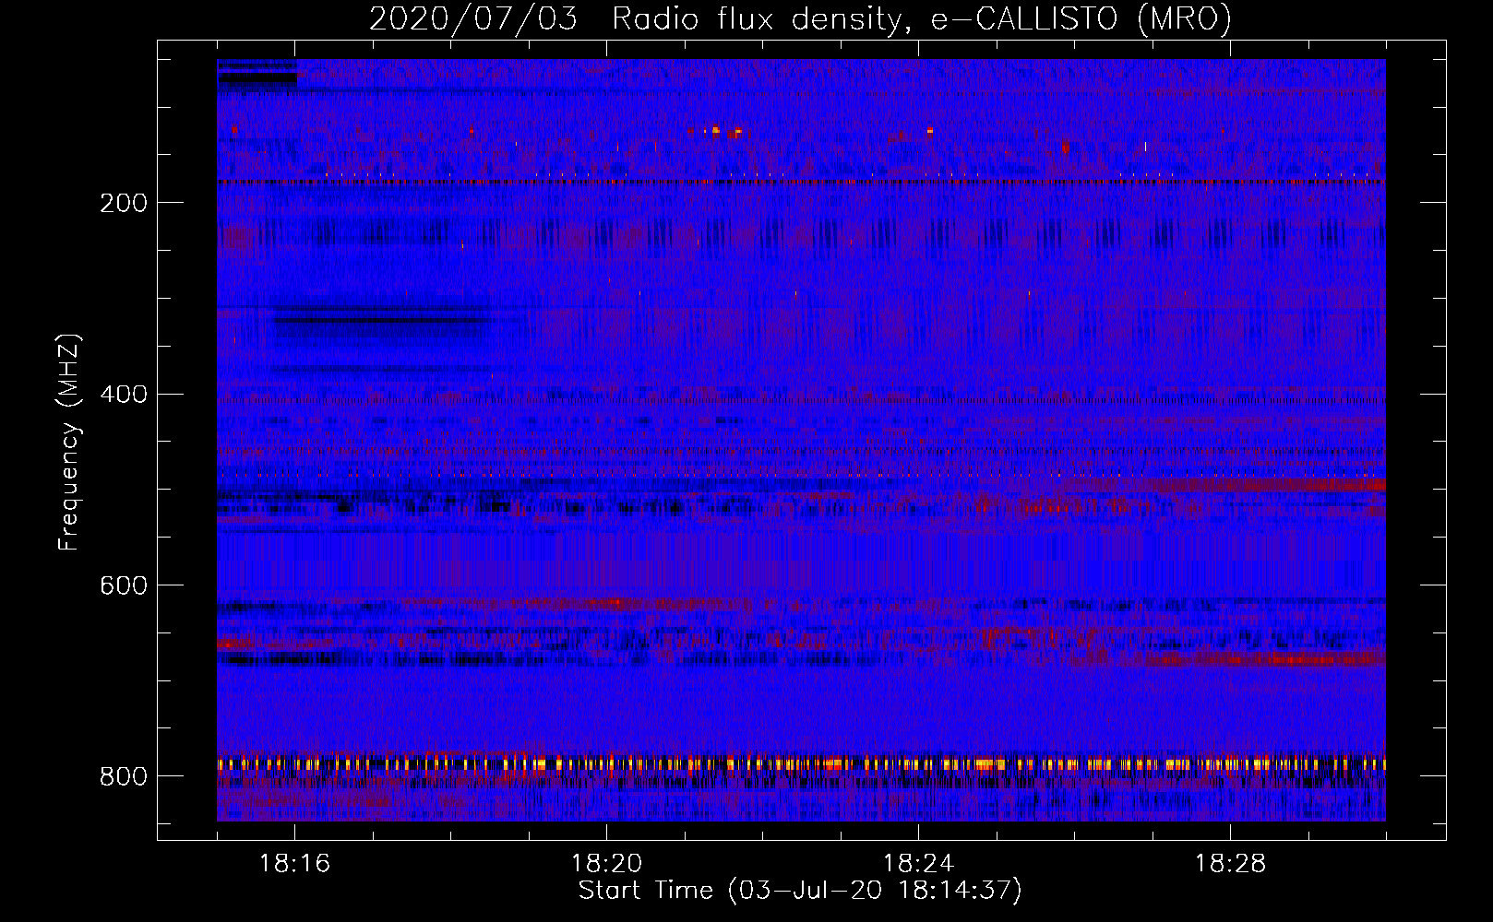Image resolution: width=1493 pixels, height=922 pixels.
Task: Select the 18:20 time tick label
Action: (606, 863)
